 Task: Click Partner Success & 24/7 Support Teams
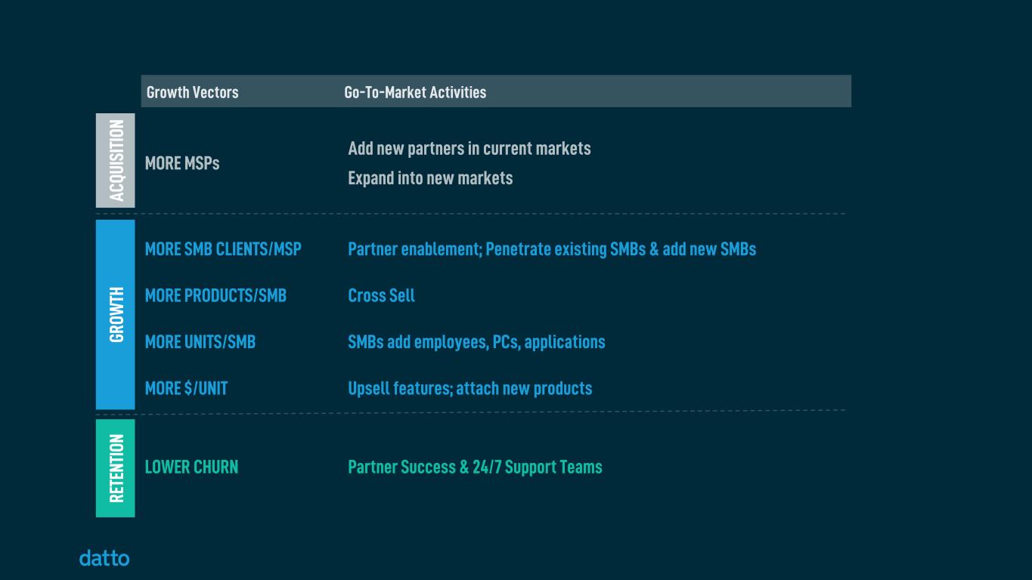[x=475, y=467]
